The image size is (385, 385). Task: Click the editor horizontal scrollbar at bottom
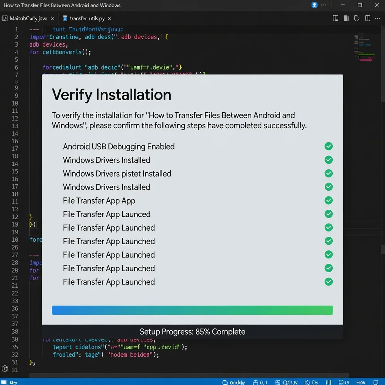(189, 375)
